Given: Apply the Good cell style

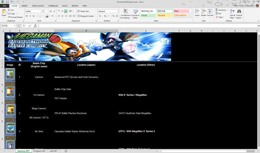Looking at the screenshot, I should pyautogui.click(x=148, y=15).
